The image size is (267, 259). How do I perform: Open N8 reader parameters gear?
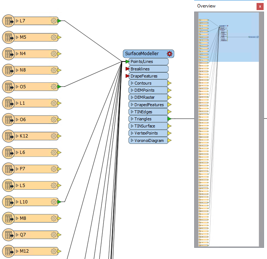click(54, 70)
